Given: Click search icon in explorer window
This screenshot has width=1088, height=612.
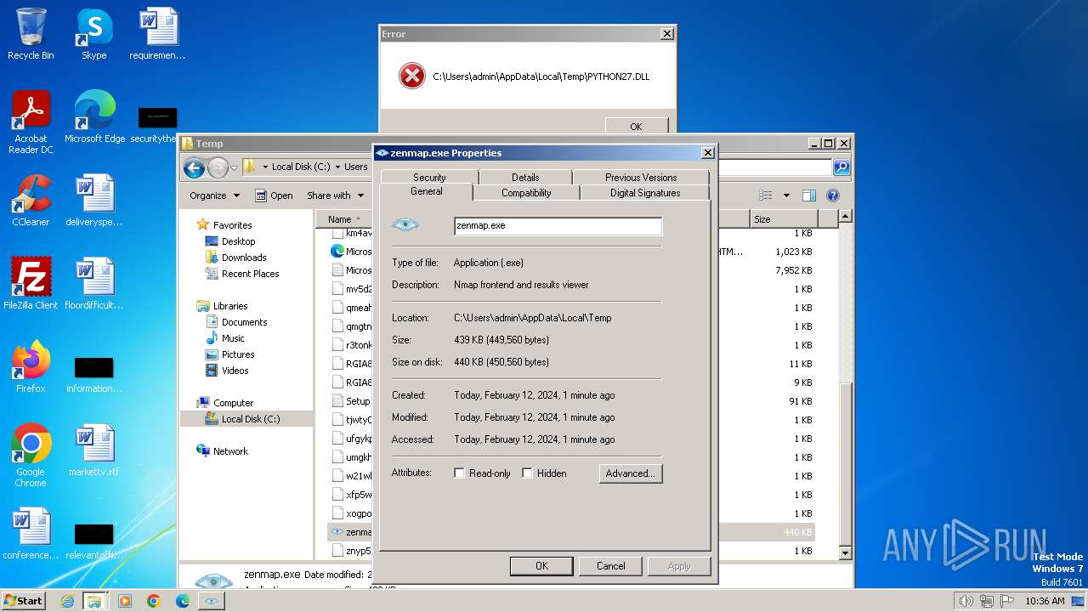Looking at the screenshot, I should (841, 167).
